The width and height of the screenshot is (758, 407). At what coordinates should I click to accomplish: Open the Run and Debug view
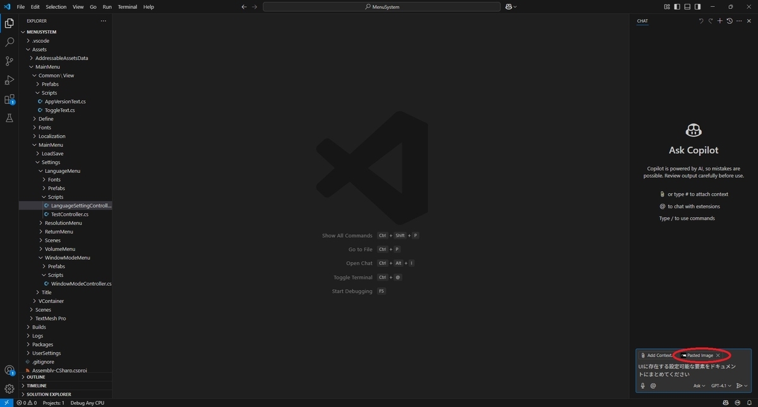(x=9, y=80)
